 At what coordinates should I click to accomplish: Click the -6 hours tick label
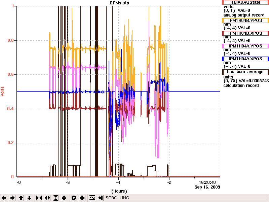(x=68, y=182)
